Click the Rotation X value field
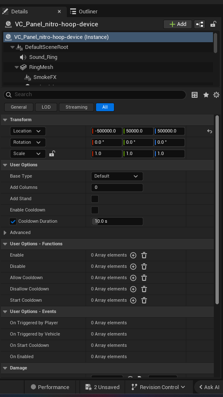This screenshot has height=397, width=223. (106, 142)
